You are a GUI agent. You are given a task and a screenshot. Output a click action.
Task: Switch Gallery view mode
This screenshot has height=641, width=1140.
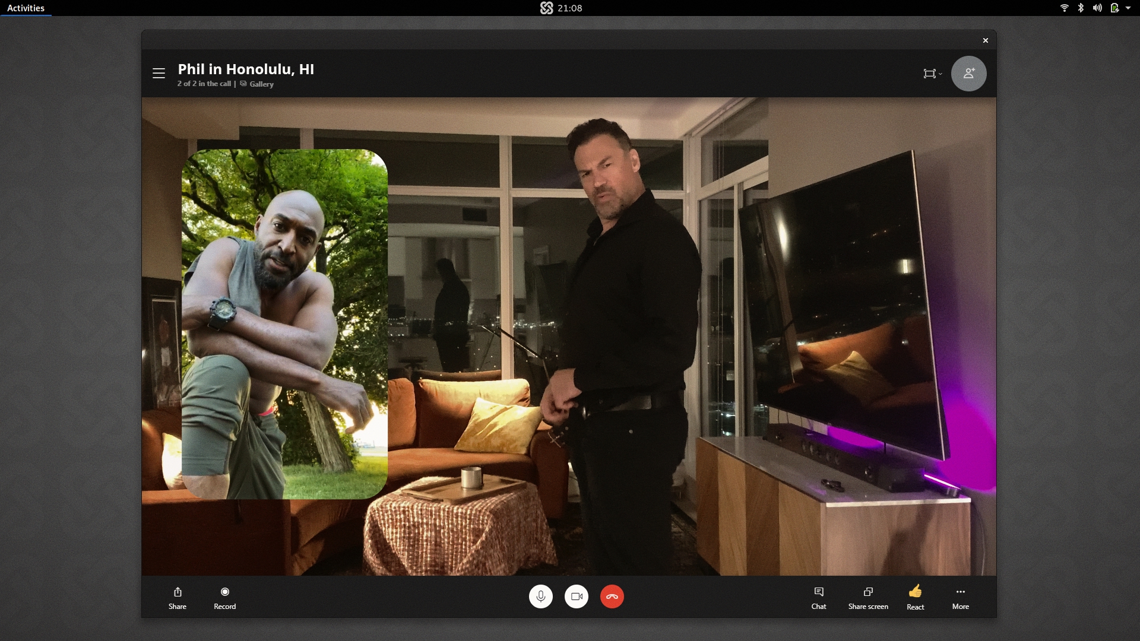257,84
